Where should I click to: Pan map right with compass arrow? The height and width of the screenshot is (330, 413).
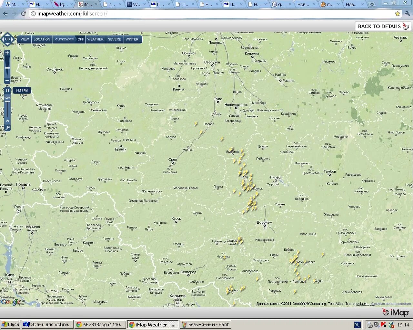(x=13, y=39)
